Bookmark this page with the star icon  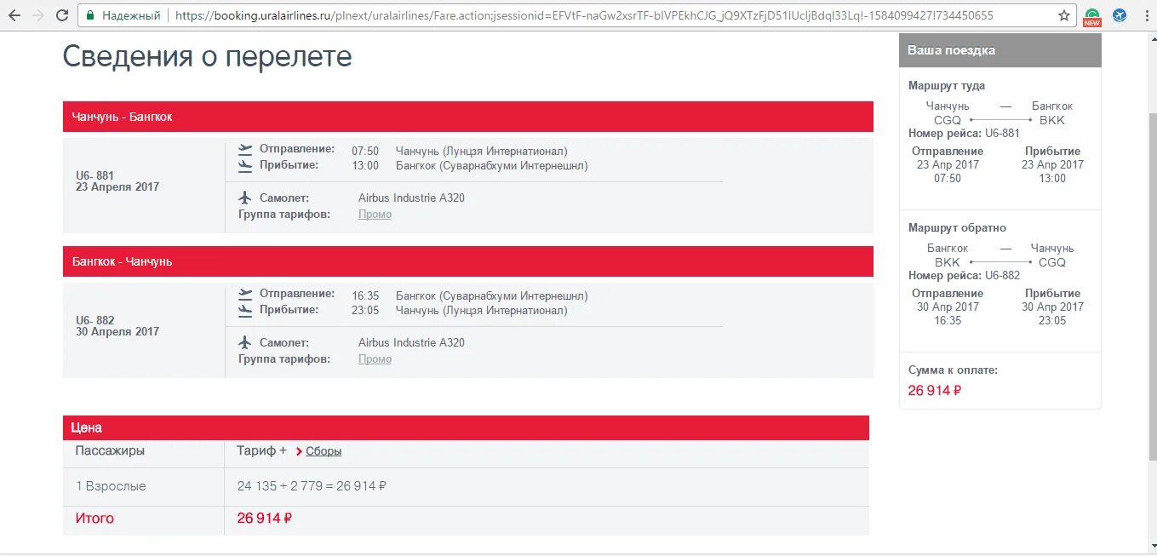[x=1064, y=15]
